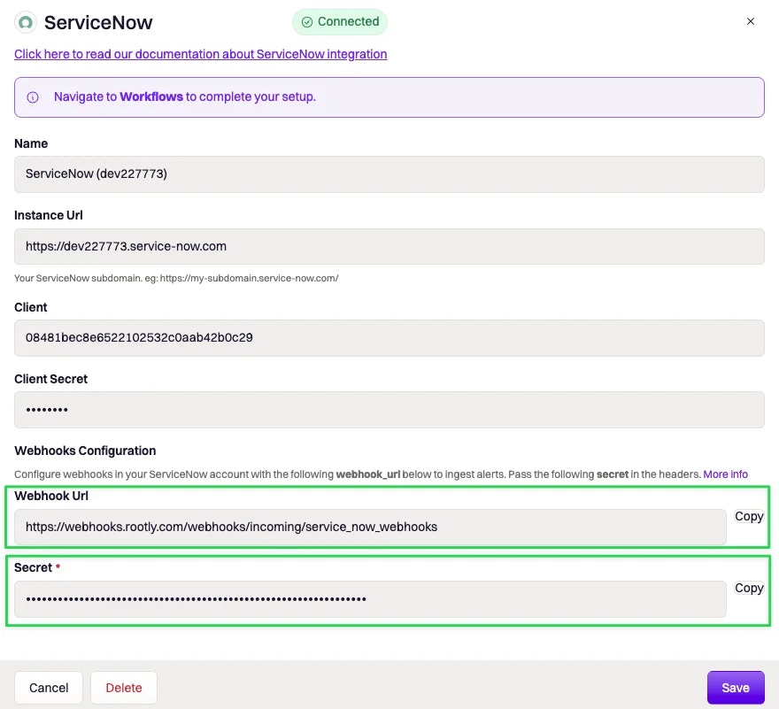
Task: Click the ServiceNow logo icon
Action: 26,22
